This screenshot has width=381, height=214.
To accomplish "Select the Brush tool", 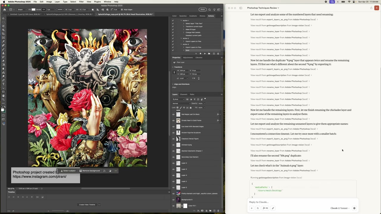I will point(3,49).
